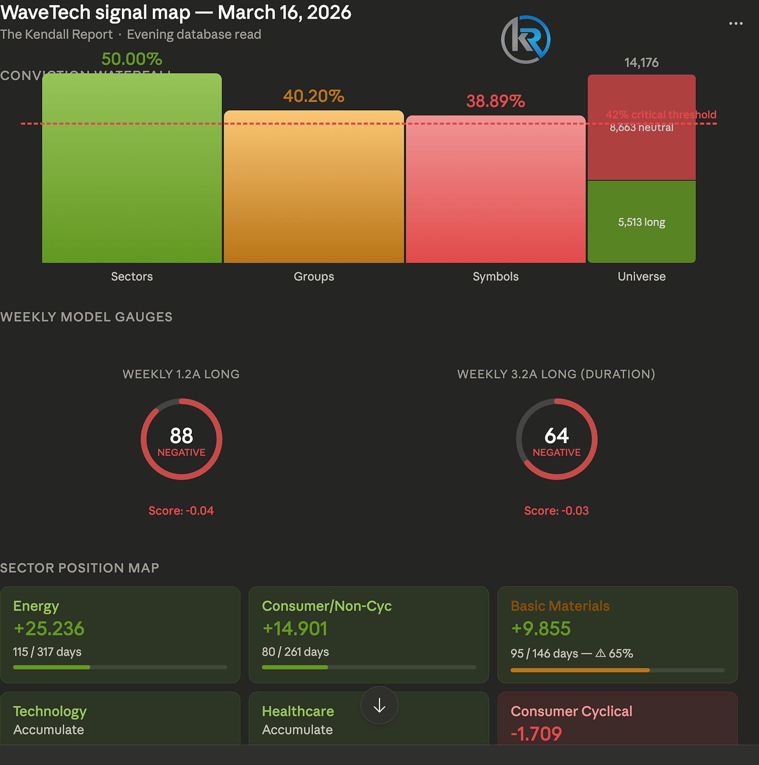
Task: Click the 14,176 Universe total
Action: click(642, 62)
